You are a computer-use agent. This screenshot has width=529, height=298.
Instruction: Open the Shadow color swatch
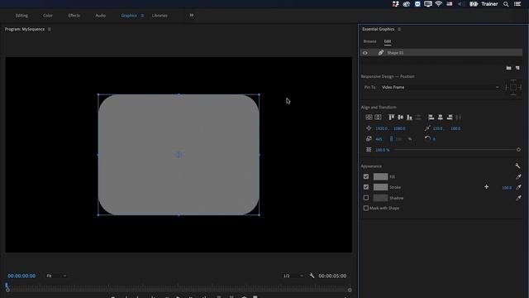380,198
